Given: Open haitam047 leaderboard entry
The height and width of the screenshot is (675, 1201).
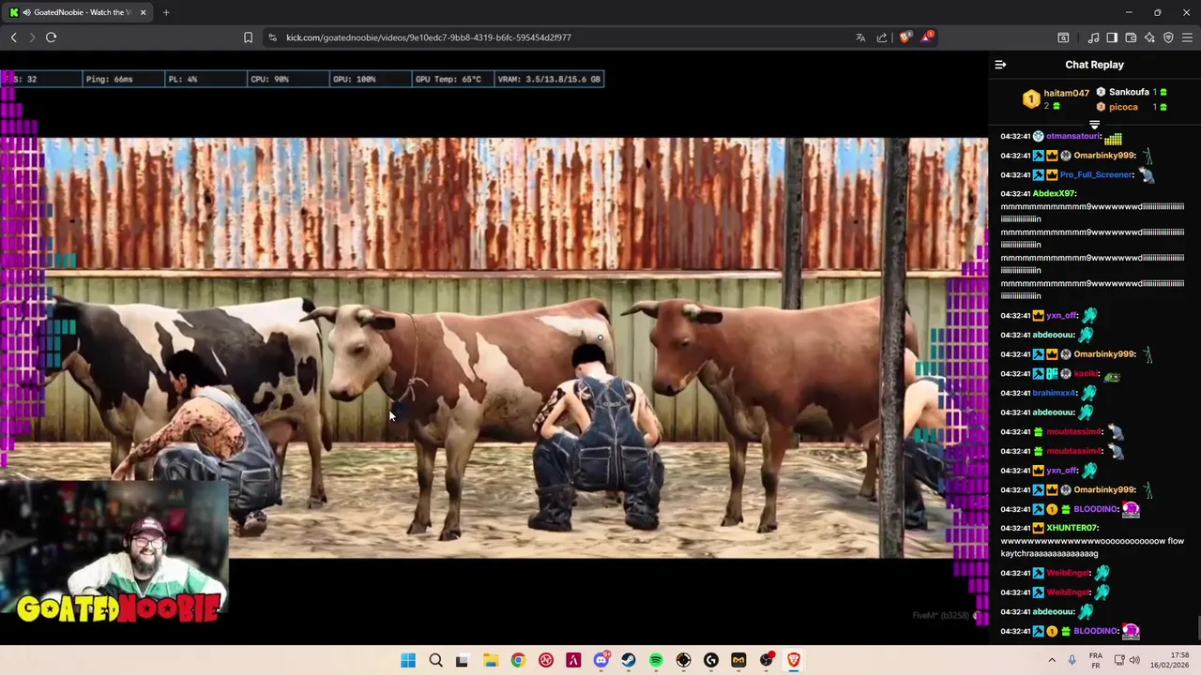Looking at the screenshot, I should (x=1056, y=98).
